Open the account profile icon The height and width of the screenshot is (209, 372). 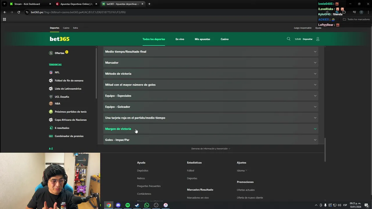(x=318, y=39)
